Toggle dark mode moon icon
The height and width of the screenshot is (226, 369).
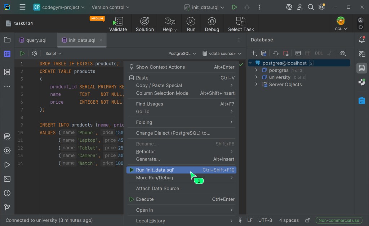pyautogui.click(x=361, y=21)
